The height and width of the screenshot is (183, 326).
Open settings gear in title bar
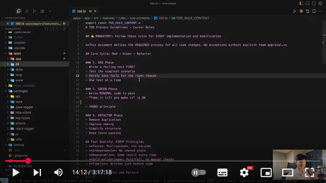tap(321, 3)
